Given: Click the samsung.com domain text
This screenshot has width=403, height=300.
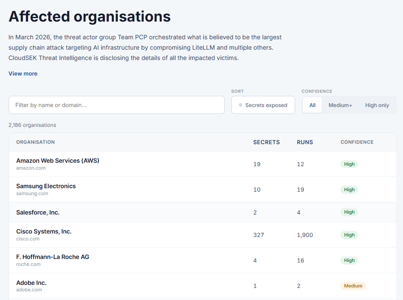Looking at the screenshot, I should (x=32, y=193).
